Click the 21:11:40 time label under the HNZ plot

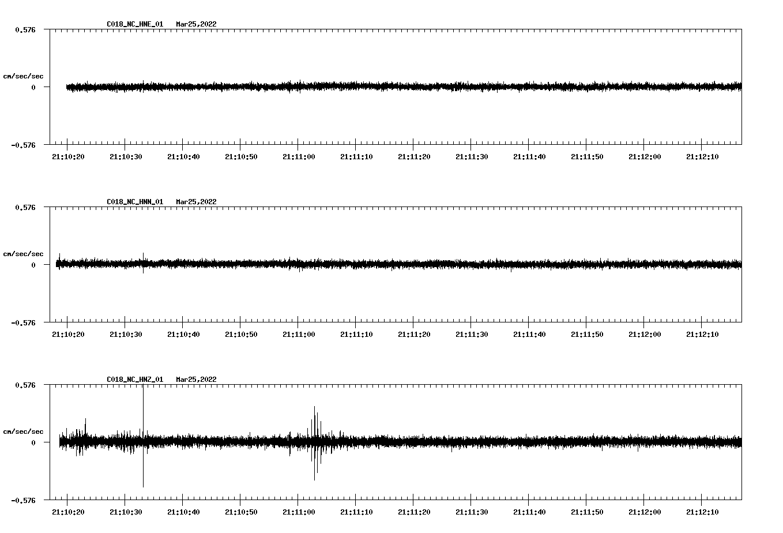click(529, 512)
